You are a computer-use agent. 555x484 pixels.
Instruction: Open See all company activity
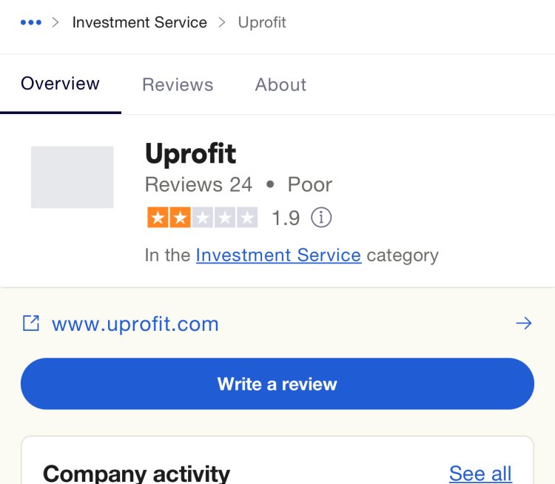[x=480, y=473]
